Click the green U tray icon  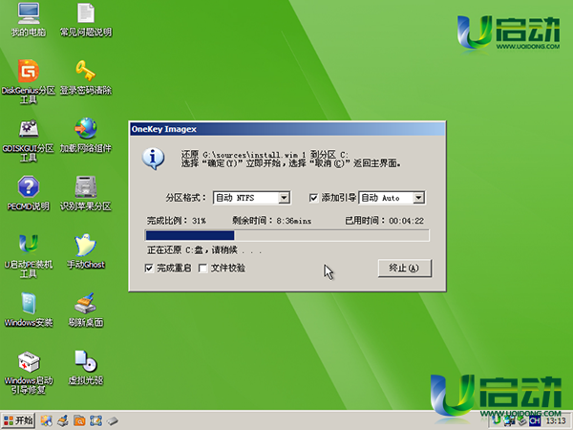[497, 420]
